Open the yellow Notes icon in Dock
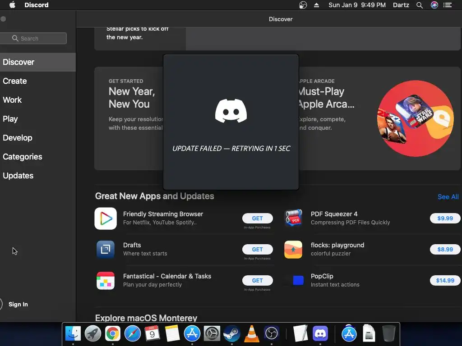 [x=172, y=334]
